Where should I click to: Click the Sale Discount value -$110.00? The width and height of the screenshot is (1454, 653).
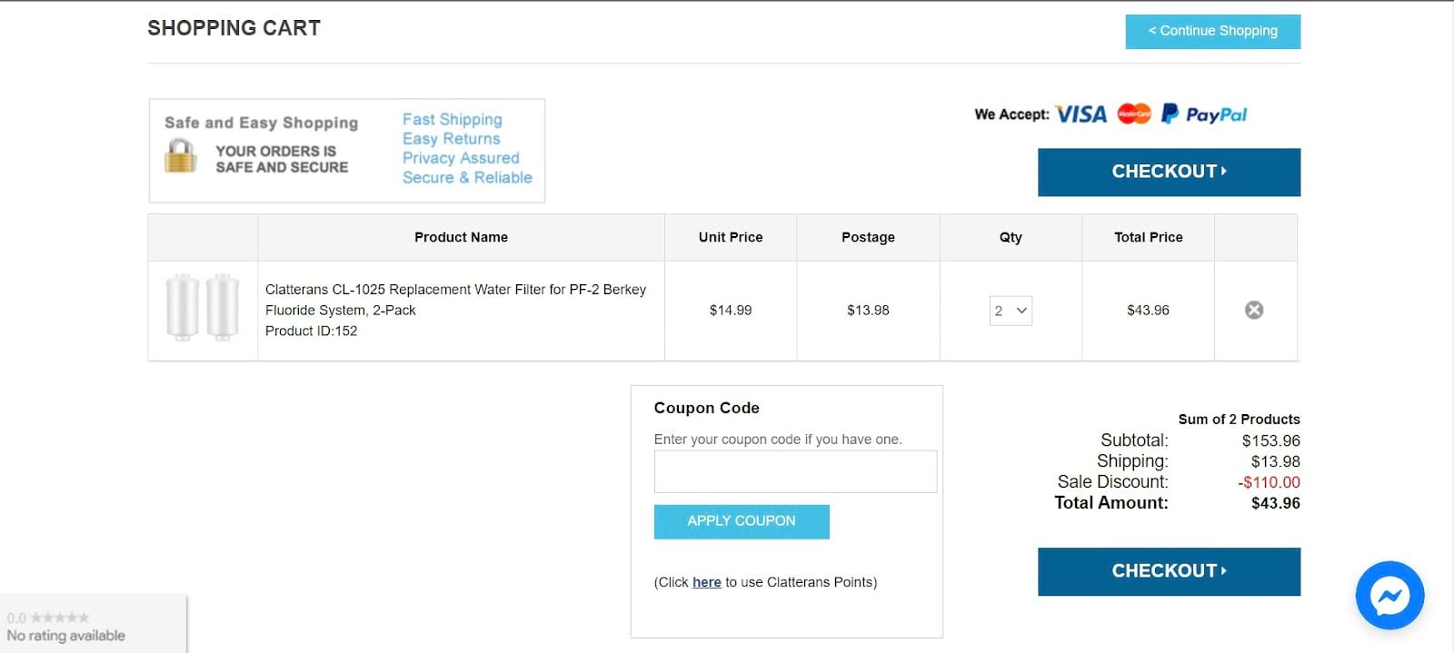(1269, 483)
